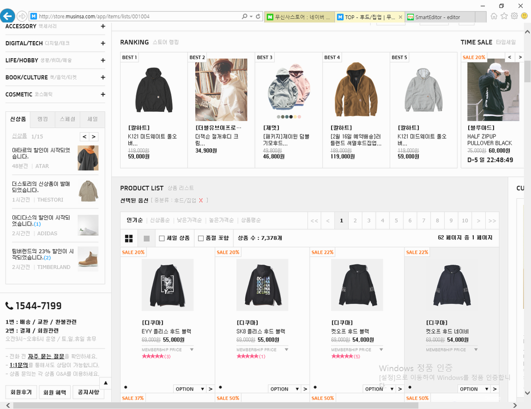Click next arrow in 신상품 news list
Screen dimensions: 531x409
[93, 136]
